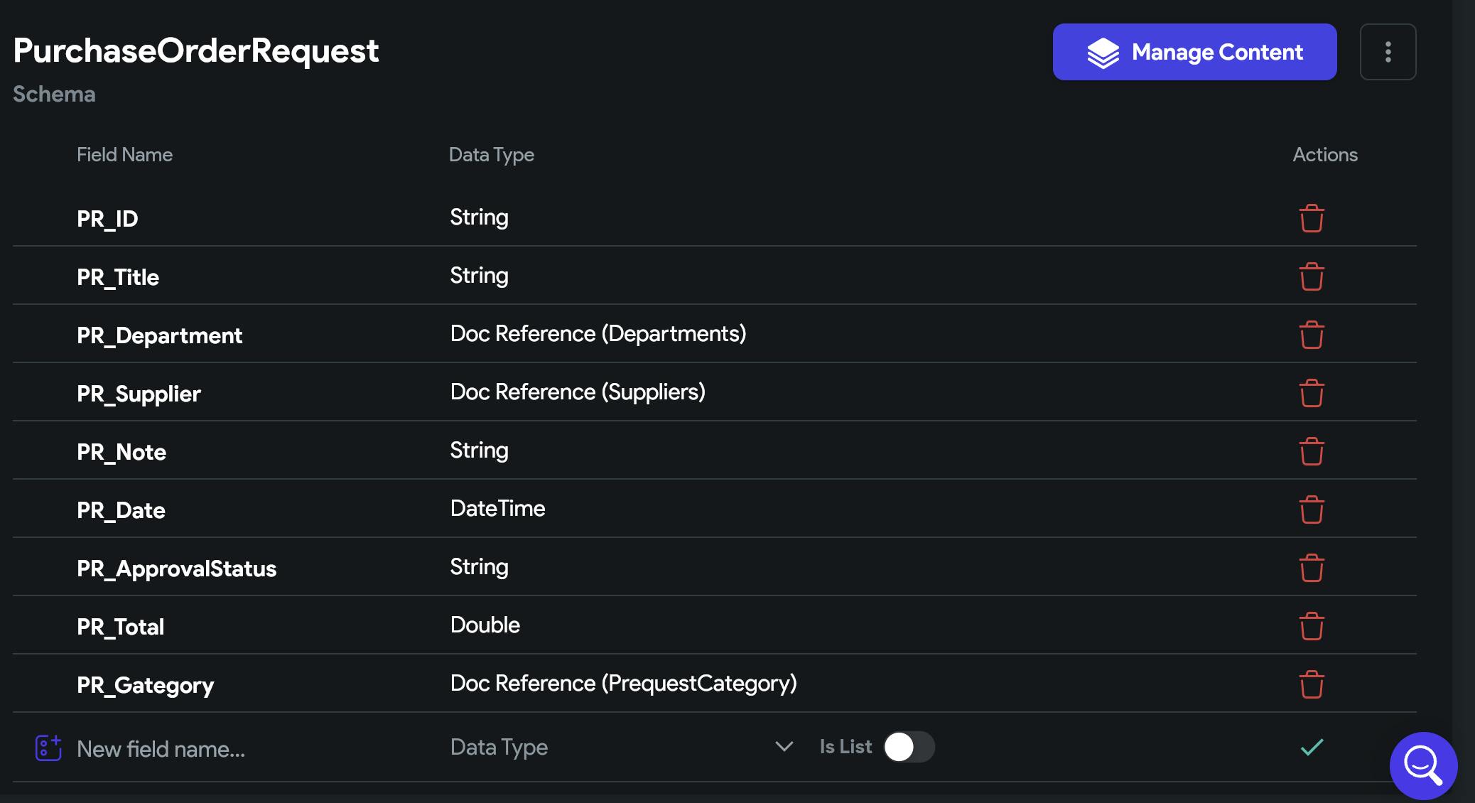Screen dimensions: 1475x803
Task: Open the search chat bubble
Action: [x=1423, y=765]
